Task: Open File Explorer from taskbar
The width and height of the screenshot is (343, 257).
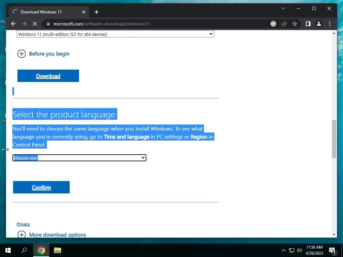Action: click(58, 250)
